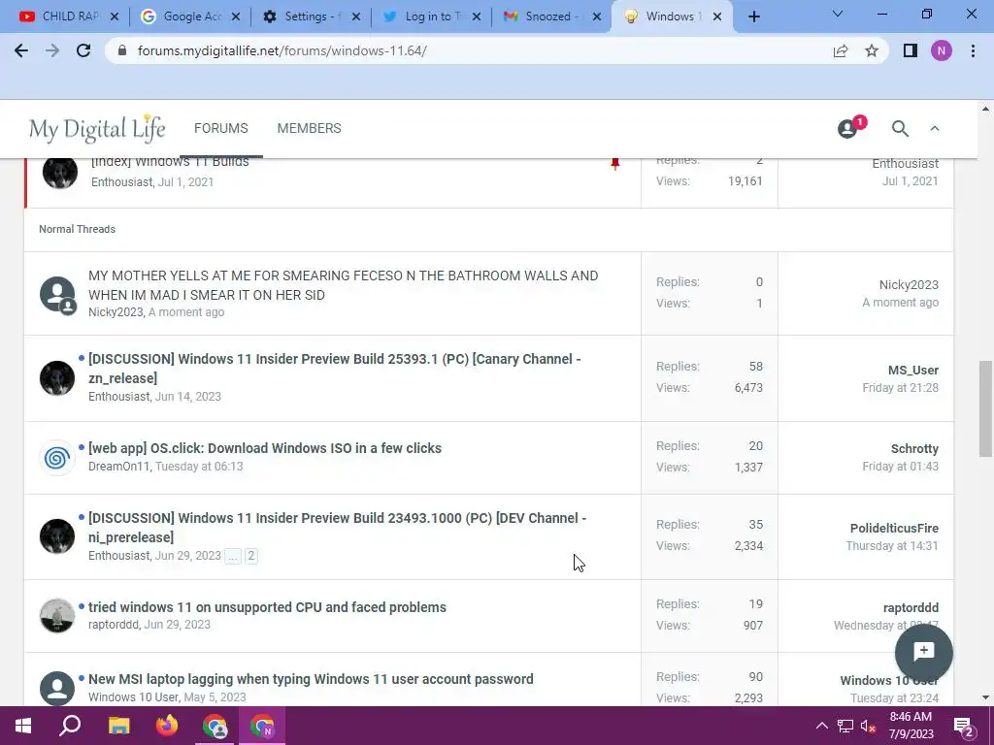Bookmark this page with the star icon

point(872,50)
